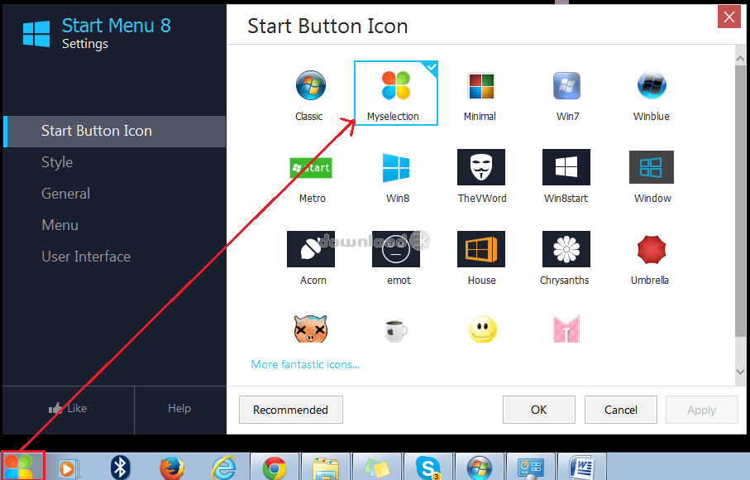
Task: Open Firefox from the taskbar
Action: (x=172, y=468)
